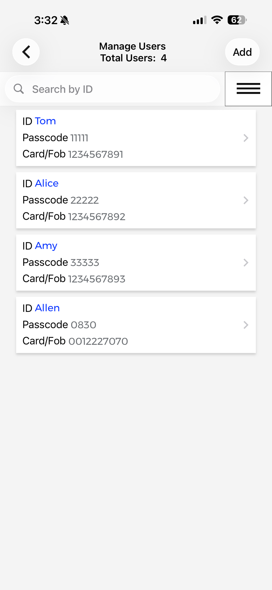This screenshot has width=272, height=590.
Task: Open the hamburger menu icon
Action: click(x=248, y=89)
